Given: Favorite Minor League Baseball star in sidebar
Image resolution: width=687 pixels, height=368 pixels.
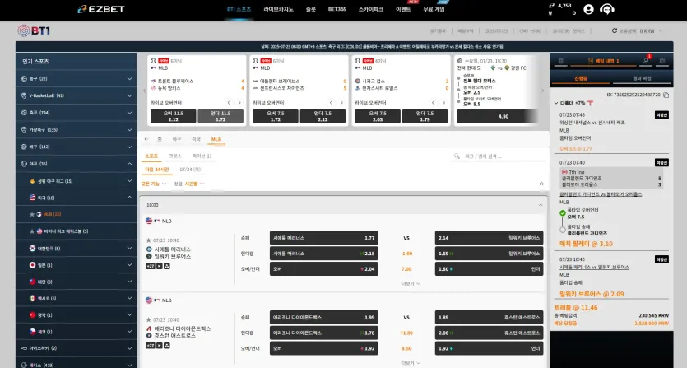Looking at the screenshot, I should [x=32, y=231].
